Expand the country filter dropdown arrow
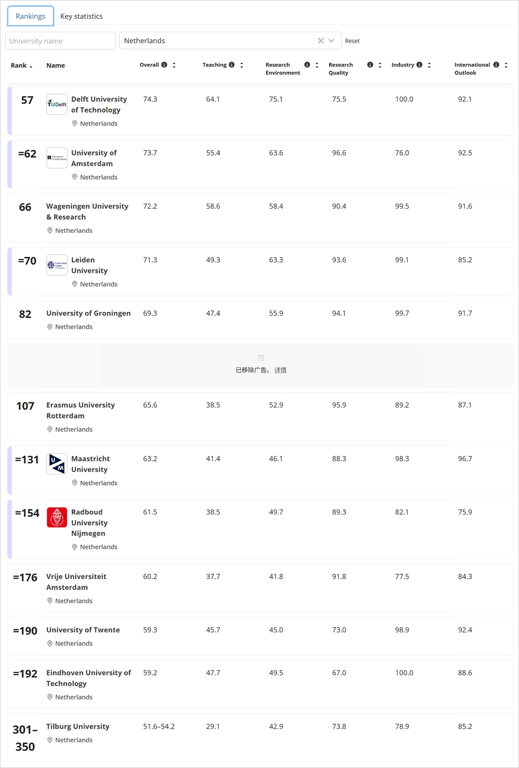The height and width of the screenshot is (768, 519). (332, 41)
